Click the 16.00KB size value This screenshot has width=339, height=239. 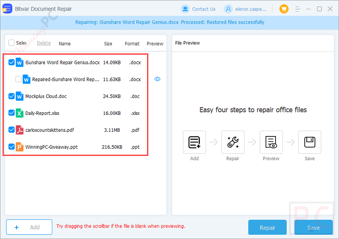click(112, 113)
